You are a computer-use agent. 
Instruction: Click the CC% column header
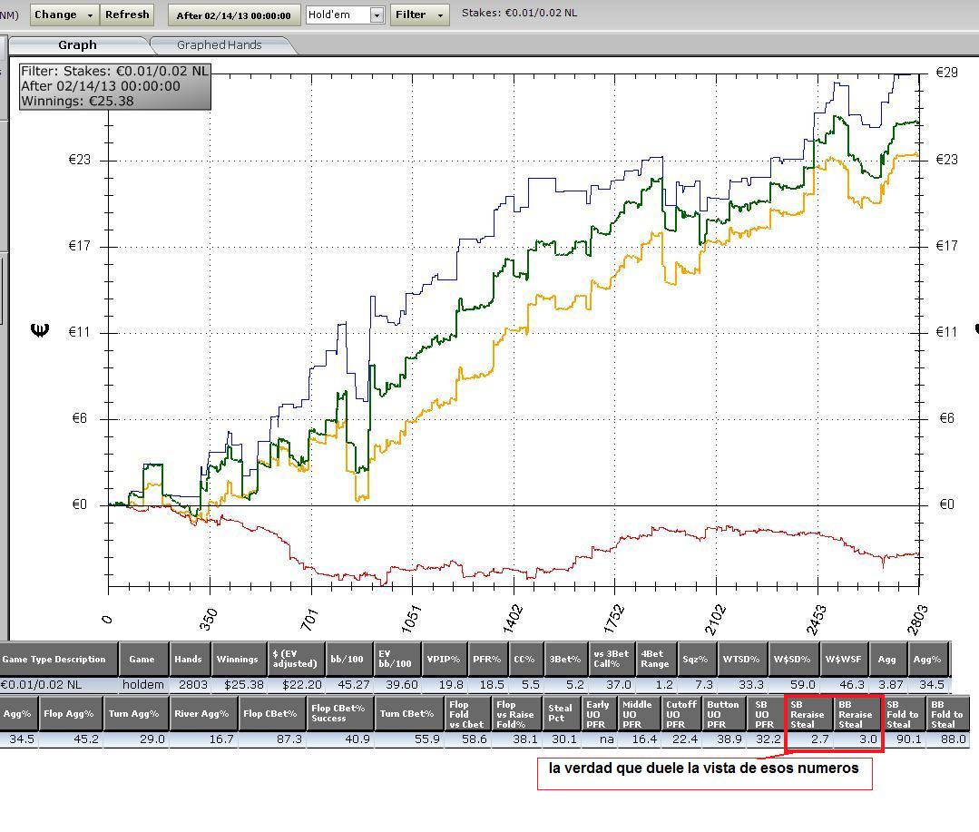click(525, 659)
